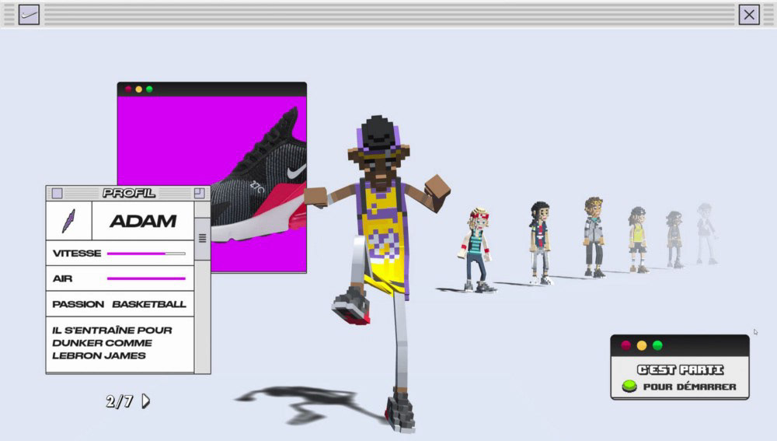Click the square icon right of PROFIL
The image size is (777, 441).
pos(199,193)
